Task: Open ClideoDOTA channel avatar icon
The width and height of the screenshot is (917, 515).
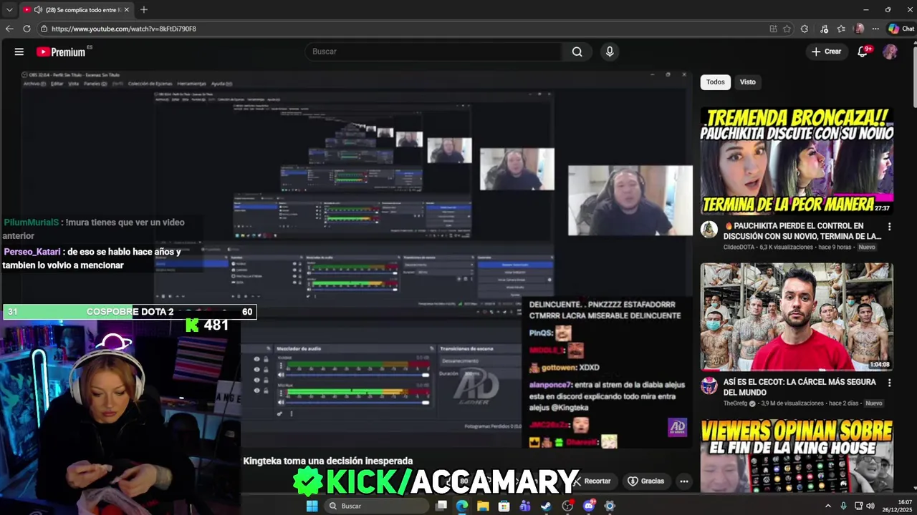Action: click(709, 230)
